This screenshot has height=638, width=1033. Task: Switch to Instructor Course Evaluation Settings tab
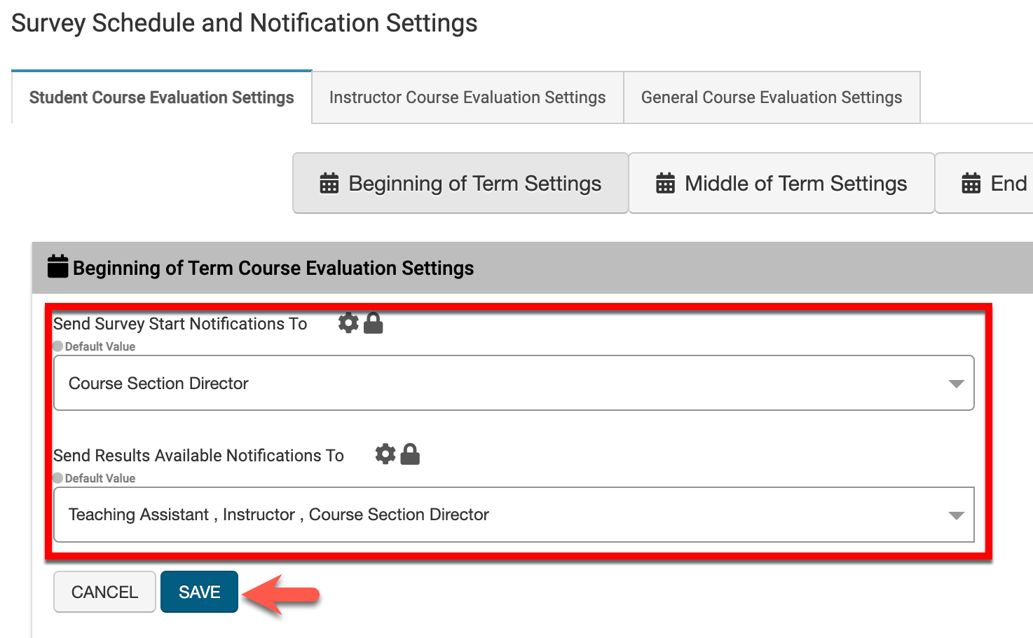pyautogui.click(x=467, y=97)
